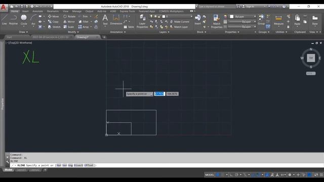
Task: Click Match Properties
Action: (217, 21)
